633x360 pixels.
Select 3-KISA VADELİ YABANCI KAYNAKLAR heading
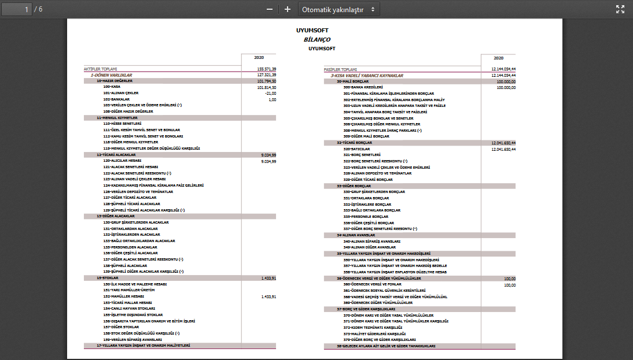click(367, 75)
